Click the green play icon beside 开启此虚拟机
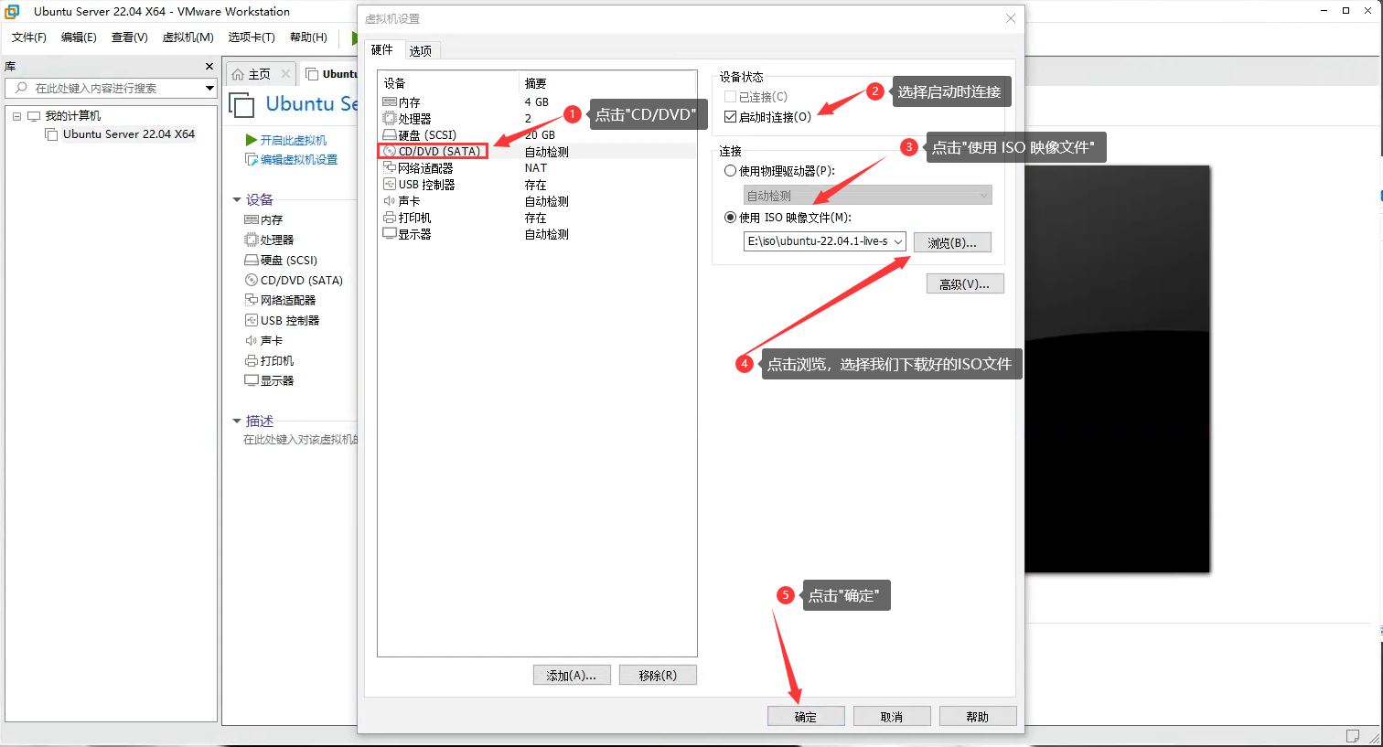1383x747 pixels. pos(252,140)
